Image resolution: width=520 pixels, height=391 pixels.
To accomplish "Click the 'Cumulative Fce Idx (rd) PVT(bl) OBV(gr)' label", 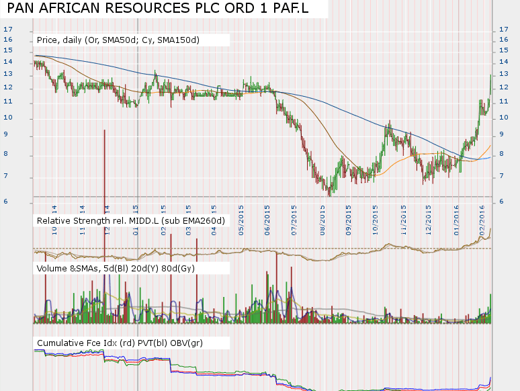I will 120,343.
